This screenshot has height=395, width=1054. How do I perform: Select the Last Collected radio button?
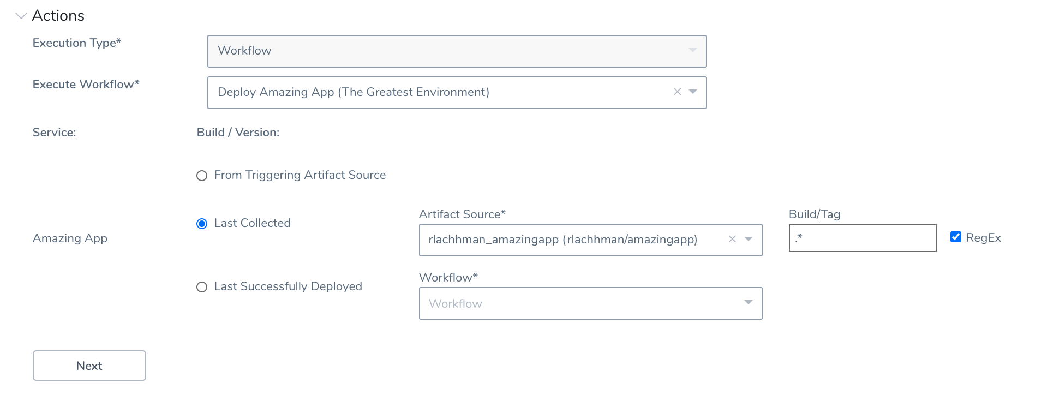point(202,224)
